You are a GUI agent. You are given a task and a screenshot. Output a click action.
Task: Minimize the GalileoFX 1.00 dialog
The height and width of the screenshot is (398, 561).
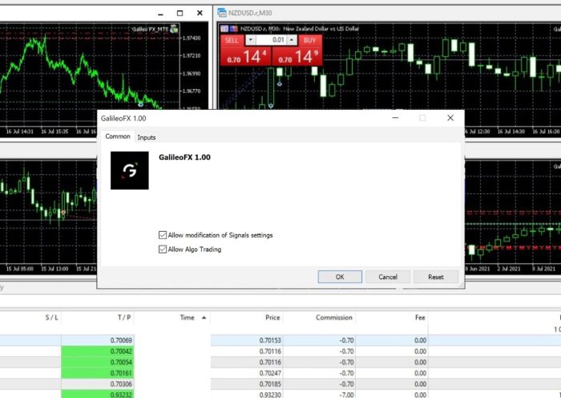point(395,118)
